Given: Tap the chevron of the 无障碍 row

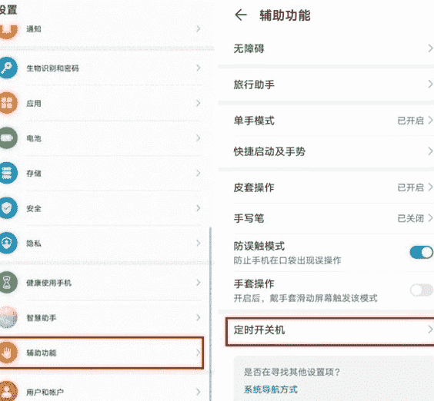Looking at the screenshot, I should (x=430, y=48).
